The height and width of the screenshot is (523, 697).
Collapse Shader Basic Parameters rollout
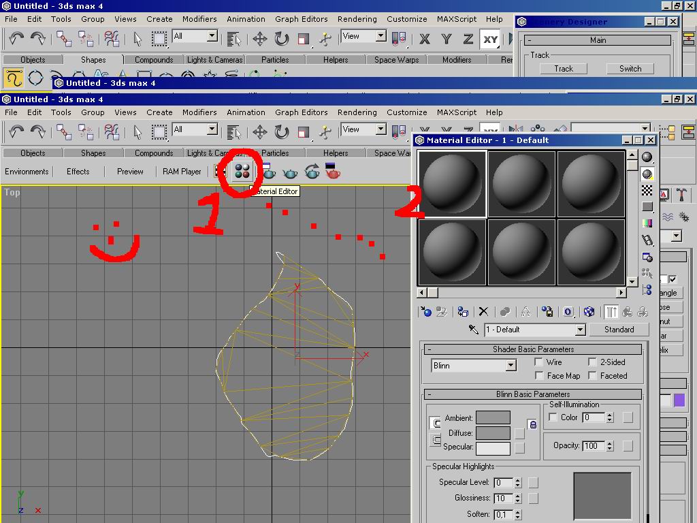(x=532, y=349)
